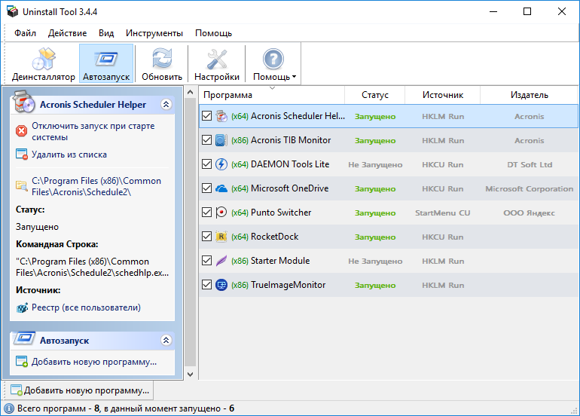The width and height of the screenshot is (580, 416).
Task: Click sort arrow above Программа column
Action: point(272,88)
